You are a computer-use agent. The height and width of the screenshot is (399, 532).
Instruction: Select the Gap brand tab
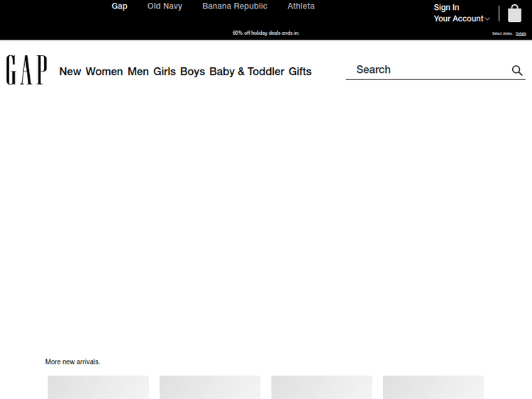coord(119,6)
